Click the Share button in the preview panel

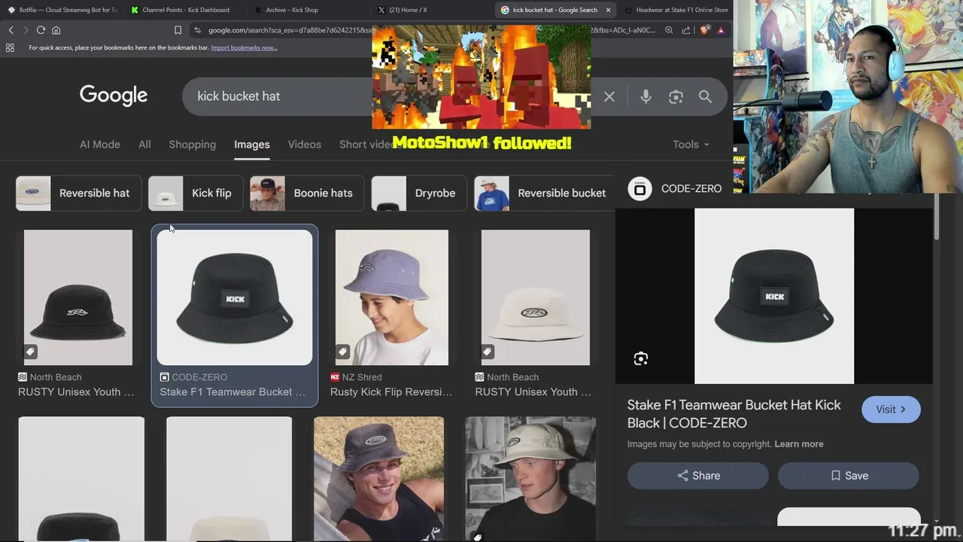pyautogui.click(x=698, y=476)
